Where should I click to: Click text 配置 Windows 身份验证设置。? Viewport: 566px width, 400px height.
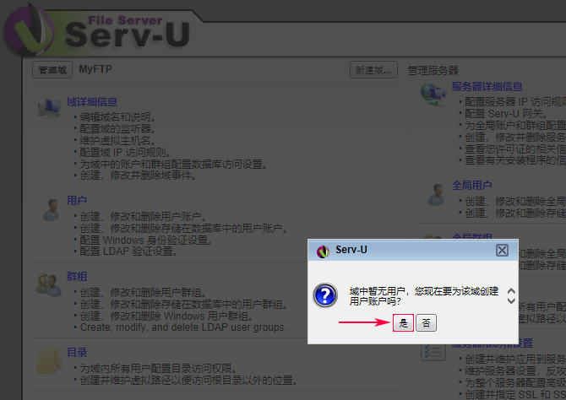146,240
